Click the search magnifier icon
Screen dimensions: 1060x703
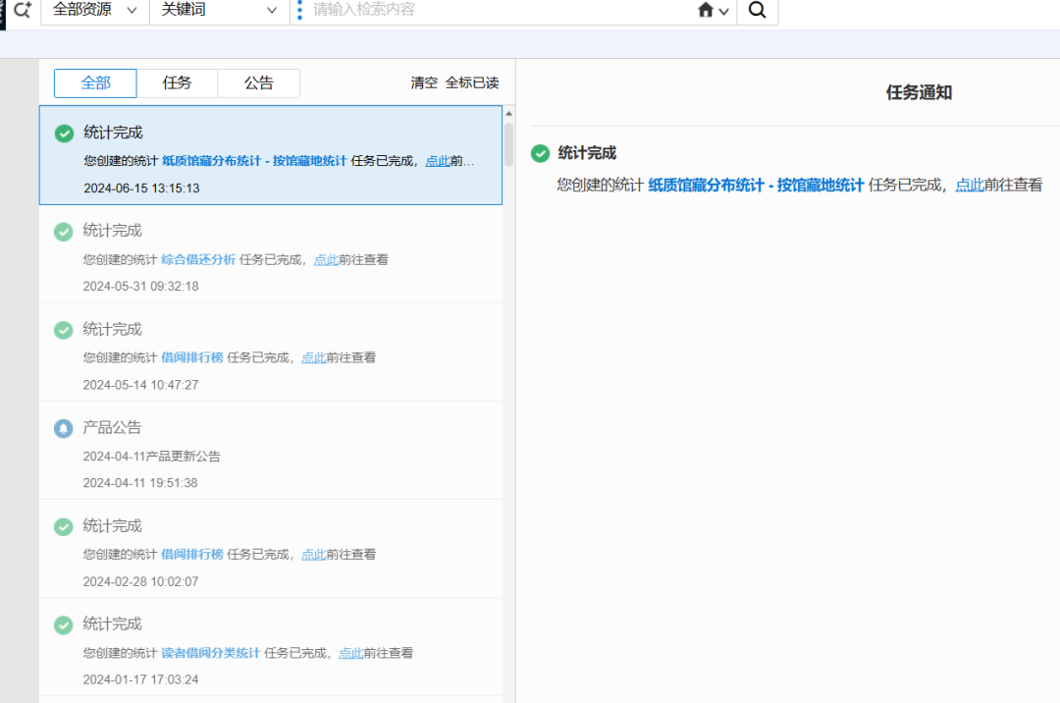pyautogui.click(x=757, y=12)
